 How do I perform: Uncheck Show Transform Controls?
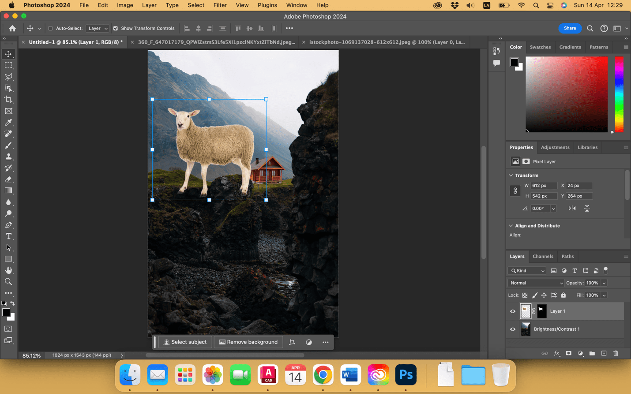[x=116, y=28]
